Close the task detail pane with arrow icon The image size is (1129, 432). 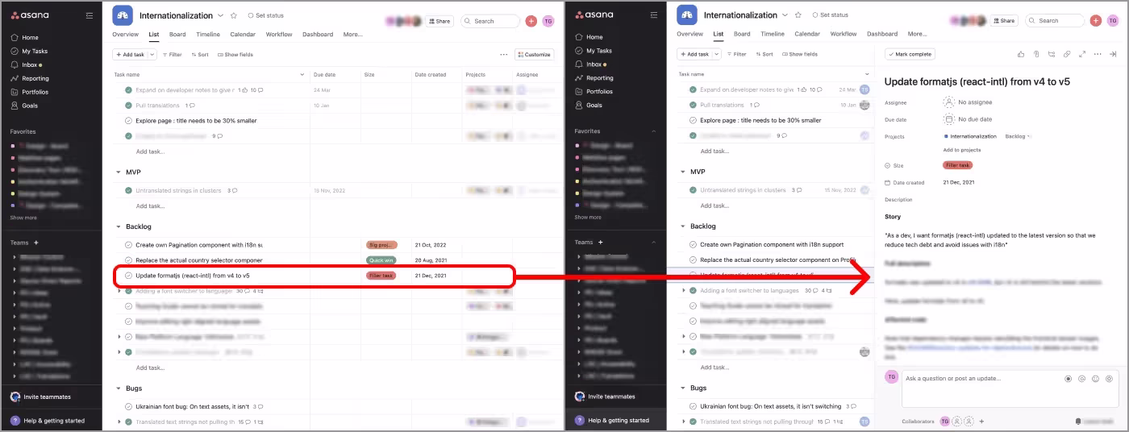(x=1113, y=54)
